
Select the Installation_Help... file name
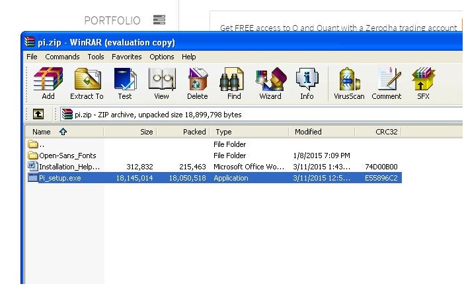tap(69, 167)
